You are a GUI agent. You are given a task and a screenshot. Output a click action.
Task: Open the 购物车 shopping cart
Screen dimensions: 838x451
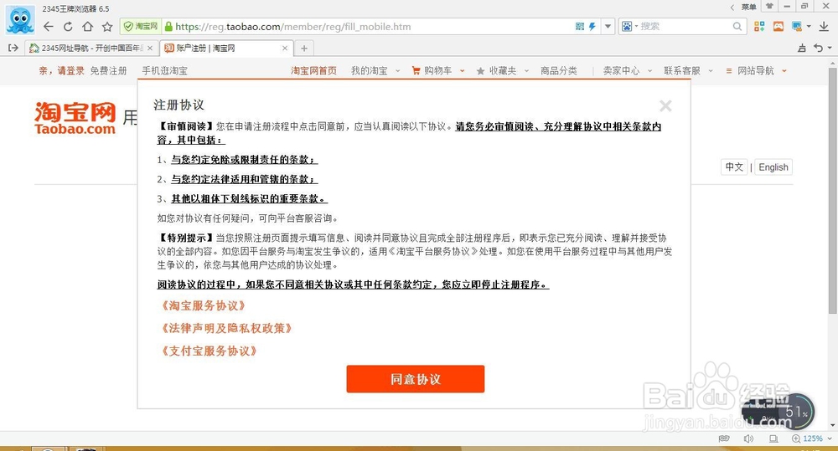(x=437, y=70)
